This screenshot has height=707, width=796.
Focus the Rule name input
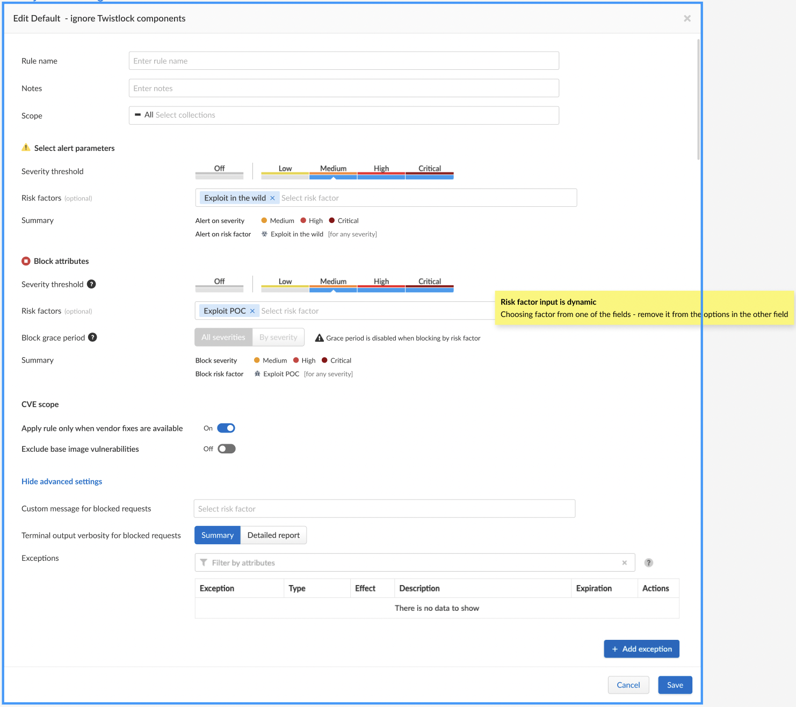(x=344, y=61)
